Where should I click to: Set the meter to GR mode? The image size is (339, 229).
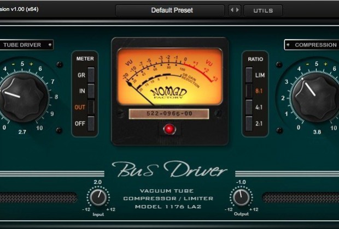pos(91,75)
